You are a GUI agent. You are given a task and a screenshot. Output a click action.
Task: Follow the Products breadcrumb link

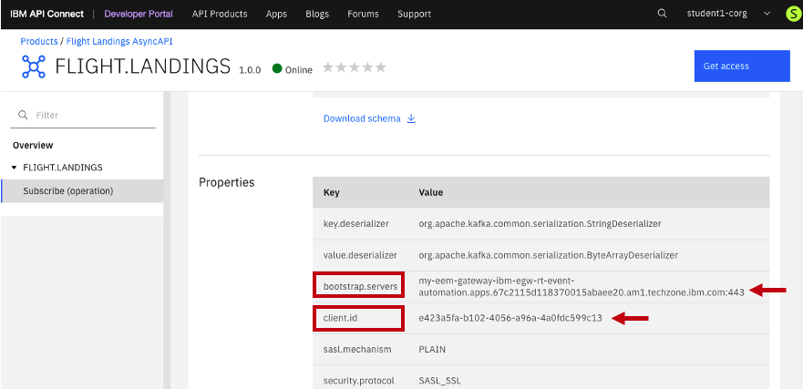tap(39, 41)
